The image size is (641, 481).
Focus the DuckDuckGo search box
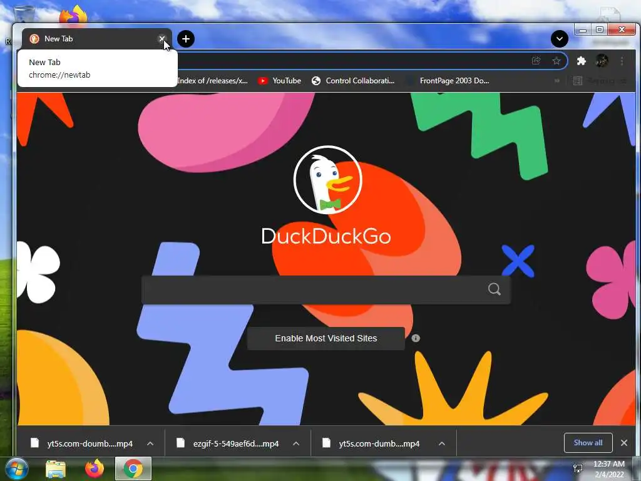tap(326, 289)
